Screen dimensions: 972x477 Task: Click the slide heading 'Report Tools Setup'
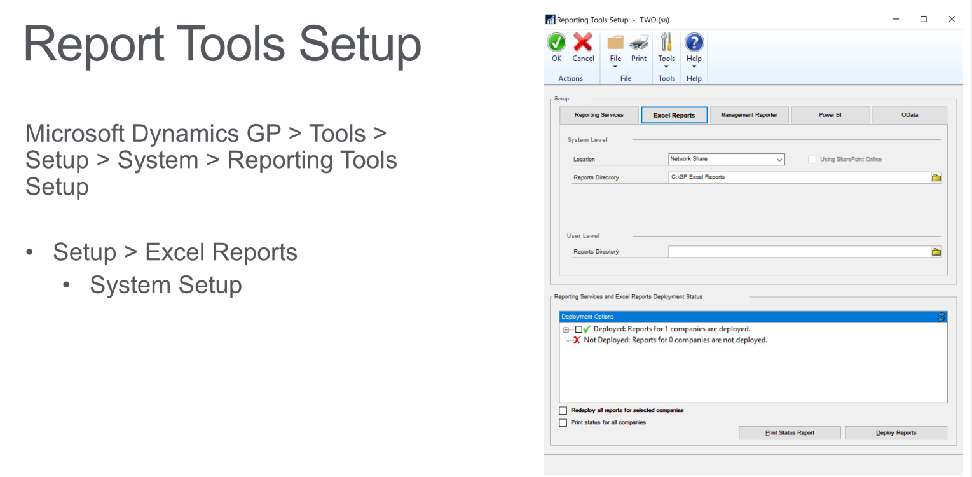point(222,45)
